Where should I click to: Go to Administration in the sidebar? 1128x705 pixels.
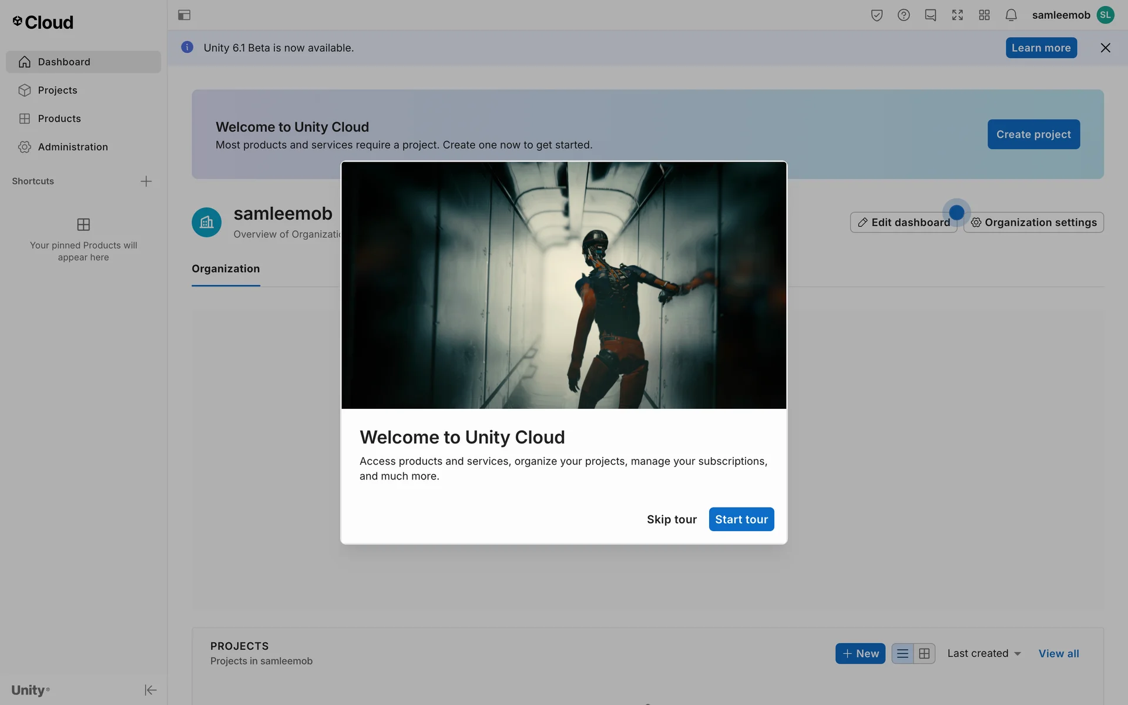coord(73,147)
